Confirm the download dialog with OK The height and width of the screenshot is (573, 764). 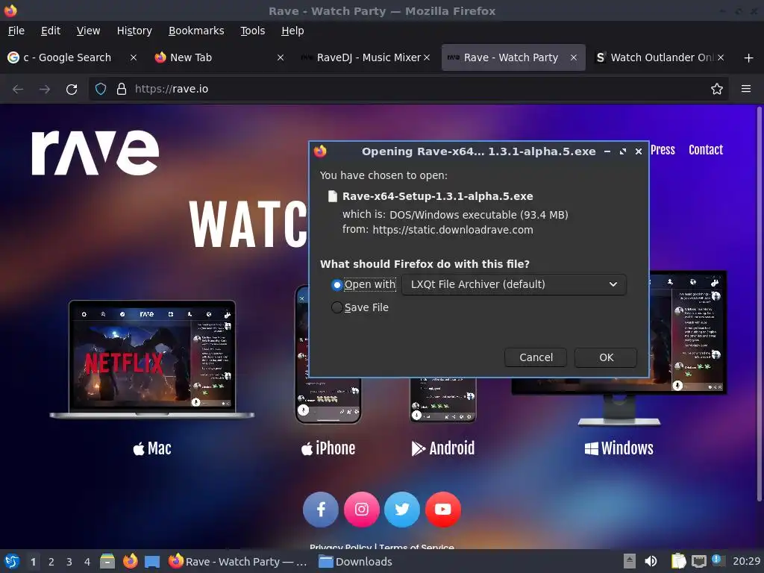[x=606, y=357]
